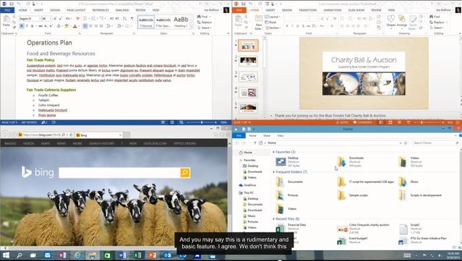Click PowerPoint New Slide icon

pos(259,19)
